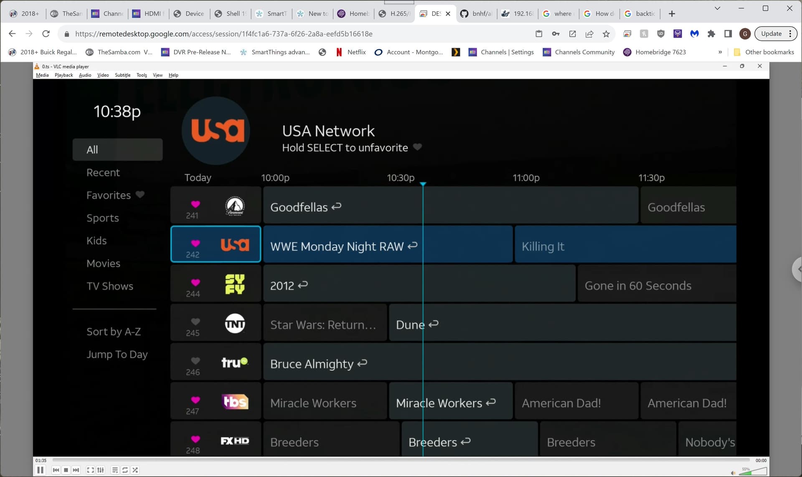Open VLC Playback menu
802x477 pixels.
coord(63,75)
